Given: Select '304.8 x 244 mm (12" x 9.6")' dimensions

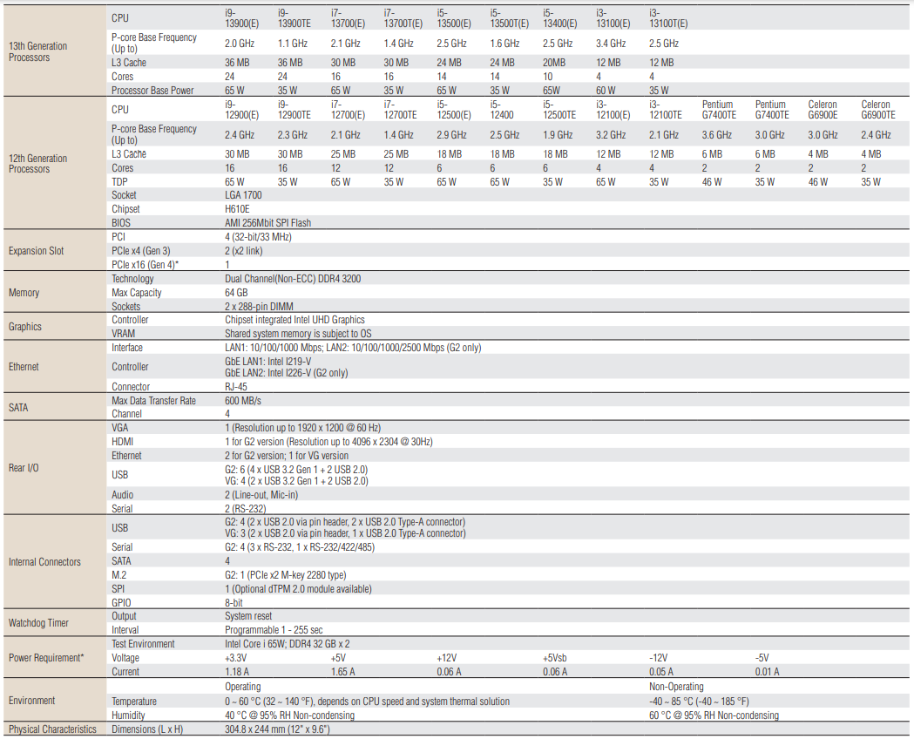Looking at the screenshot, I should [x=277, y=729].
